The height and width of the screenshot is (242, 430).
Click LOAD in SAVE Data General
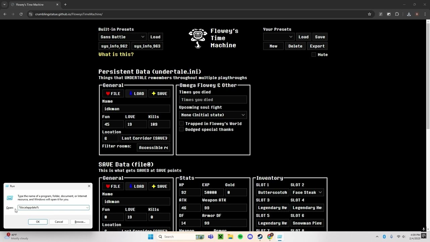pyautogui.click(x=136, y=186)
